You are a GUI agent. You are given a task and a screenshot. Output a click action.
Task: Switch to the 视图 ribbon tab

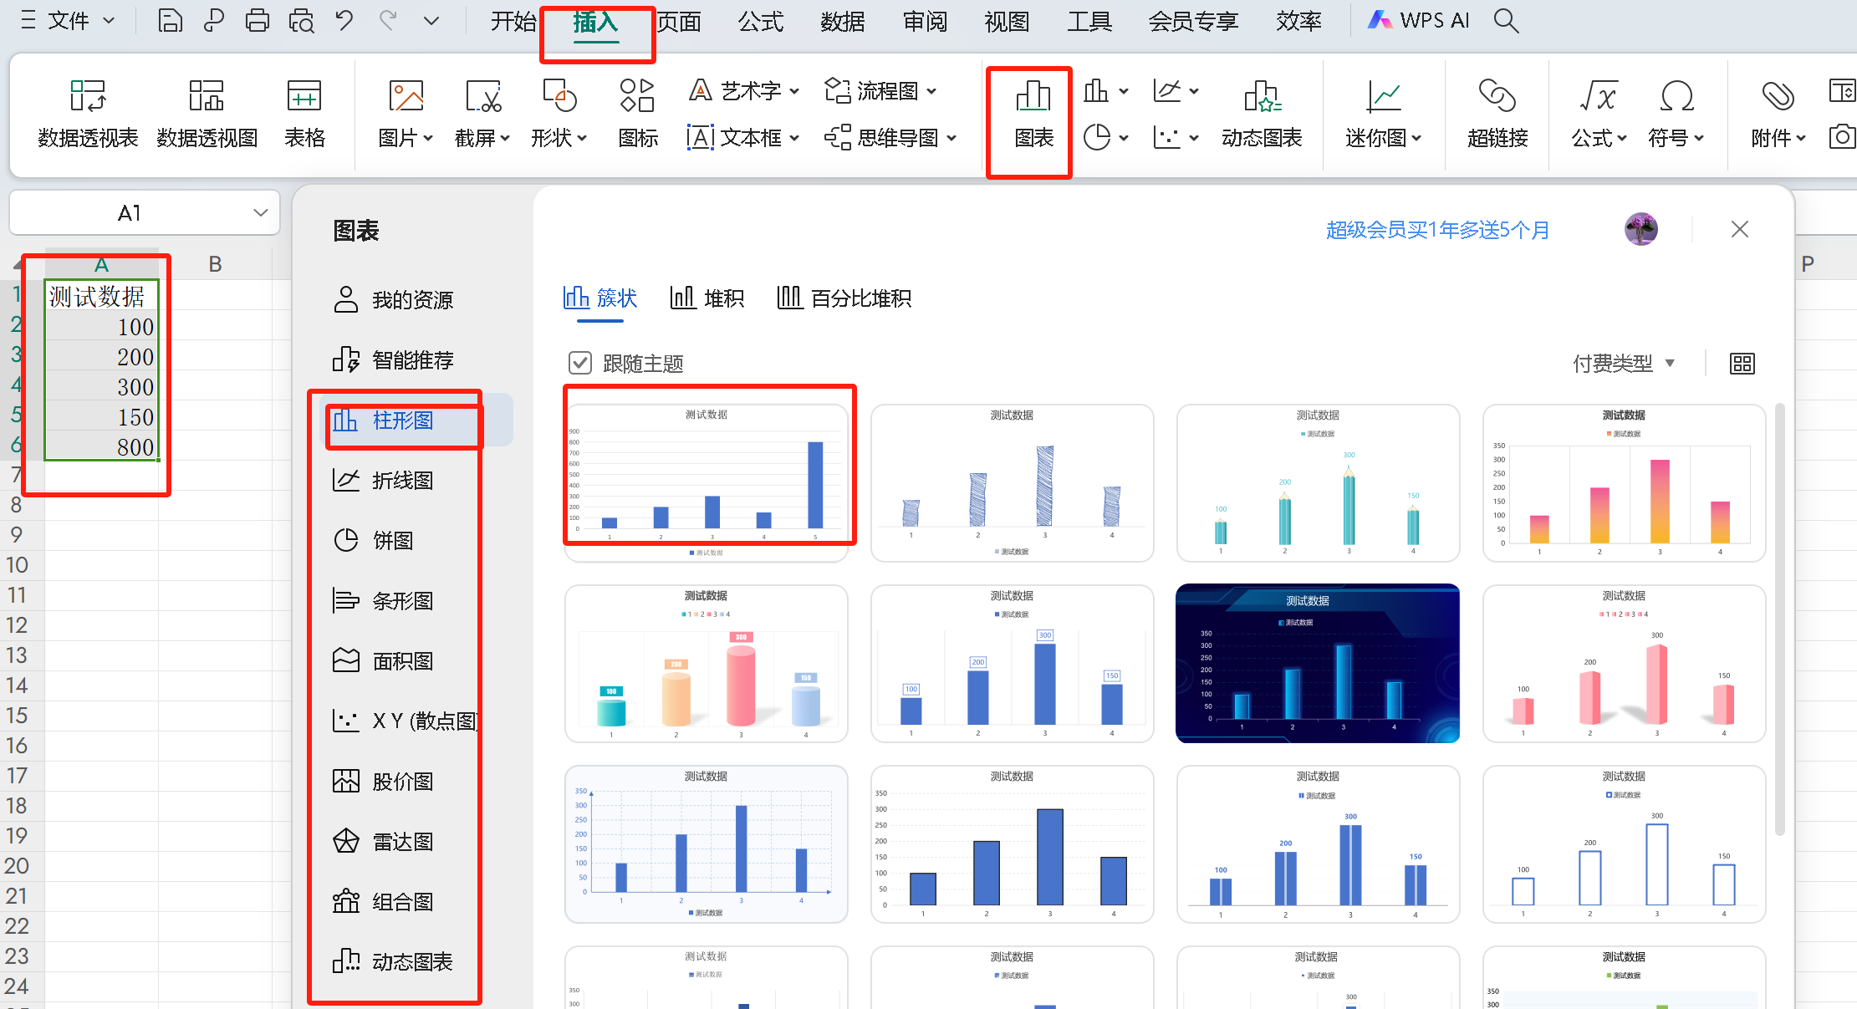click(1006, 20)
